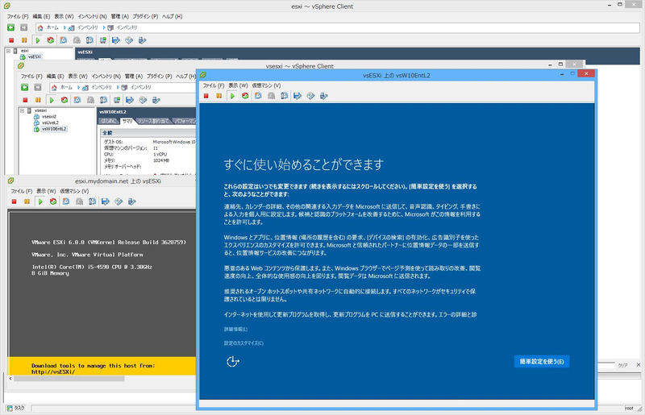Image resolution: width=645 pixels, height=415 pixels.
Task: Click USB connect icon in vsW10EntL2 console
Action: pyautogui.click(x=324, y=96)
